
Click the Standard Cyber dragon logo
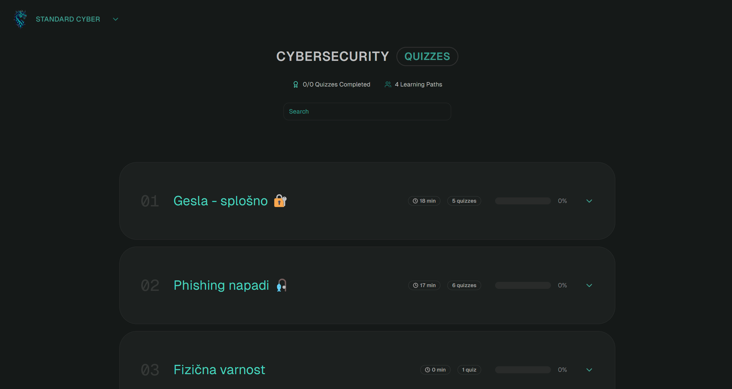point(20,19)
